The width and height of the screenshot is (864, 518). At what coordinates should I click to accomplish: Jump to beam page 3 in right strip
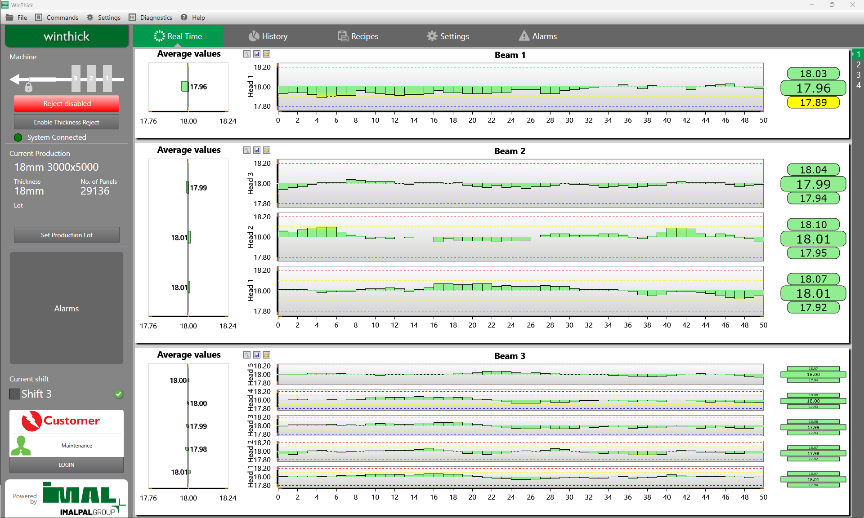coord(858,75)
